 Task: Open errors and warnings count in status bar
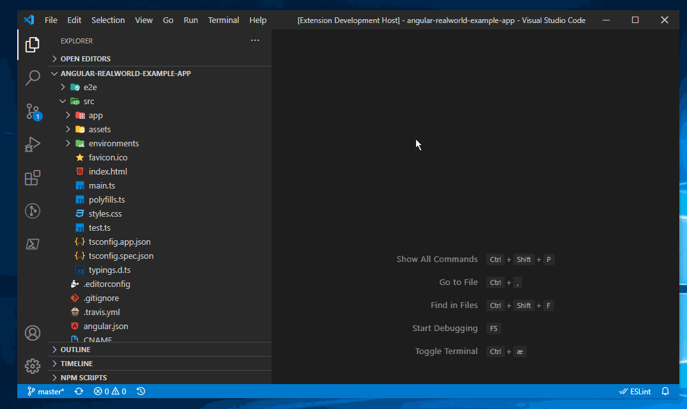[110, 392]
